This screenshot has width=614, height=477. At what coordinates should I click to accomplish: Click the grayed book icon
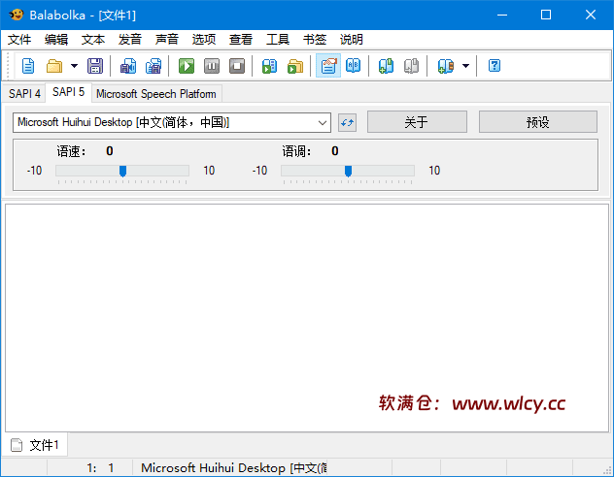(411, 66)
